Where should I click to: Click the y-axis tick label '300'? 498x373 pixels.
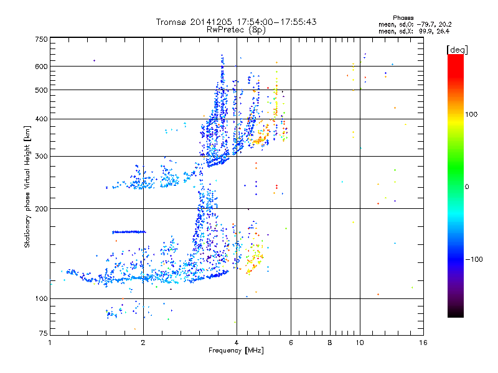click(41, 157)
